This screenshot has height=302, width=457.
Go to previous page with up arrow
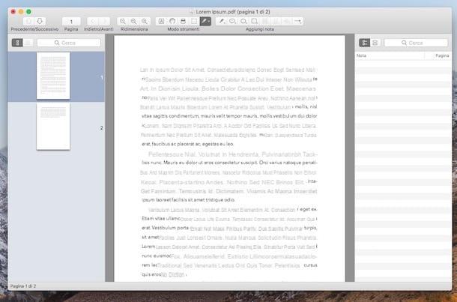pos(29,21)
